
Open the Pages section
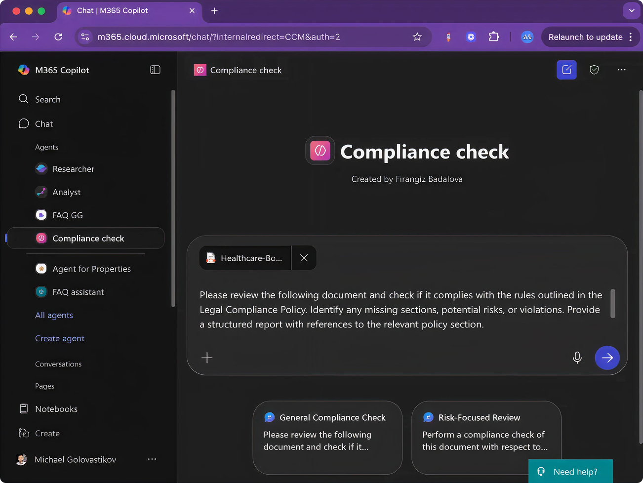(x=44, y=386)
